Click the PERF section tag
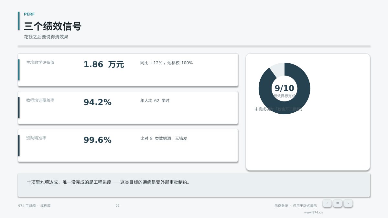Screen dimensions: 388x218 tap(29, 14)
